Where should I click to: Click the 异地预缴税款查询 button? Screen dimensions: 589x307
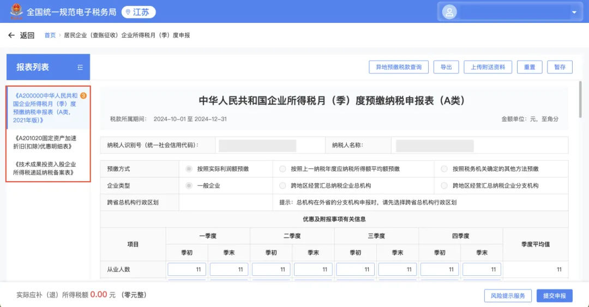tap(399, 67)
